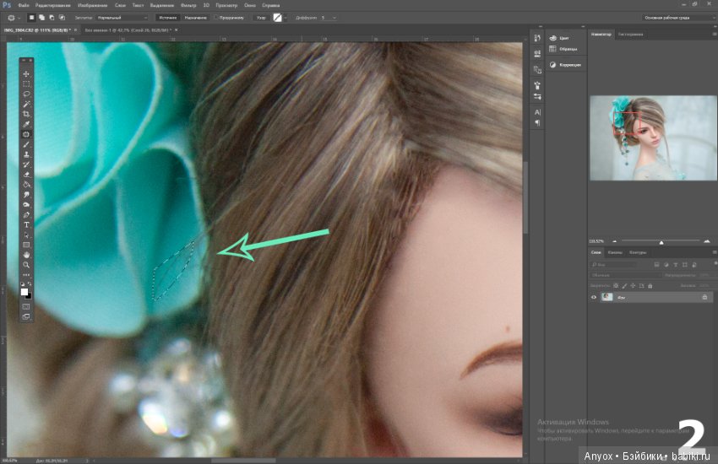This screenshot has width=718, height=464.
Task: Select the Pen tool
Action: pyautogui.click(x=26, y=215)
